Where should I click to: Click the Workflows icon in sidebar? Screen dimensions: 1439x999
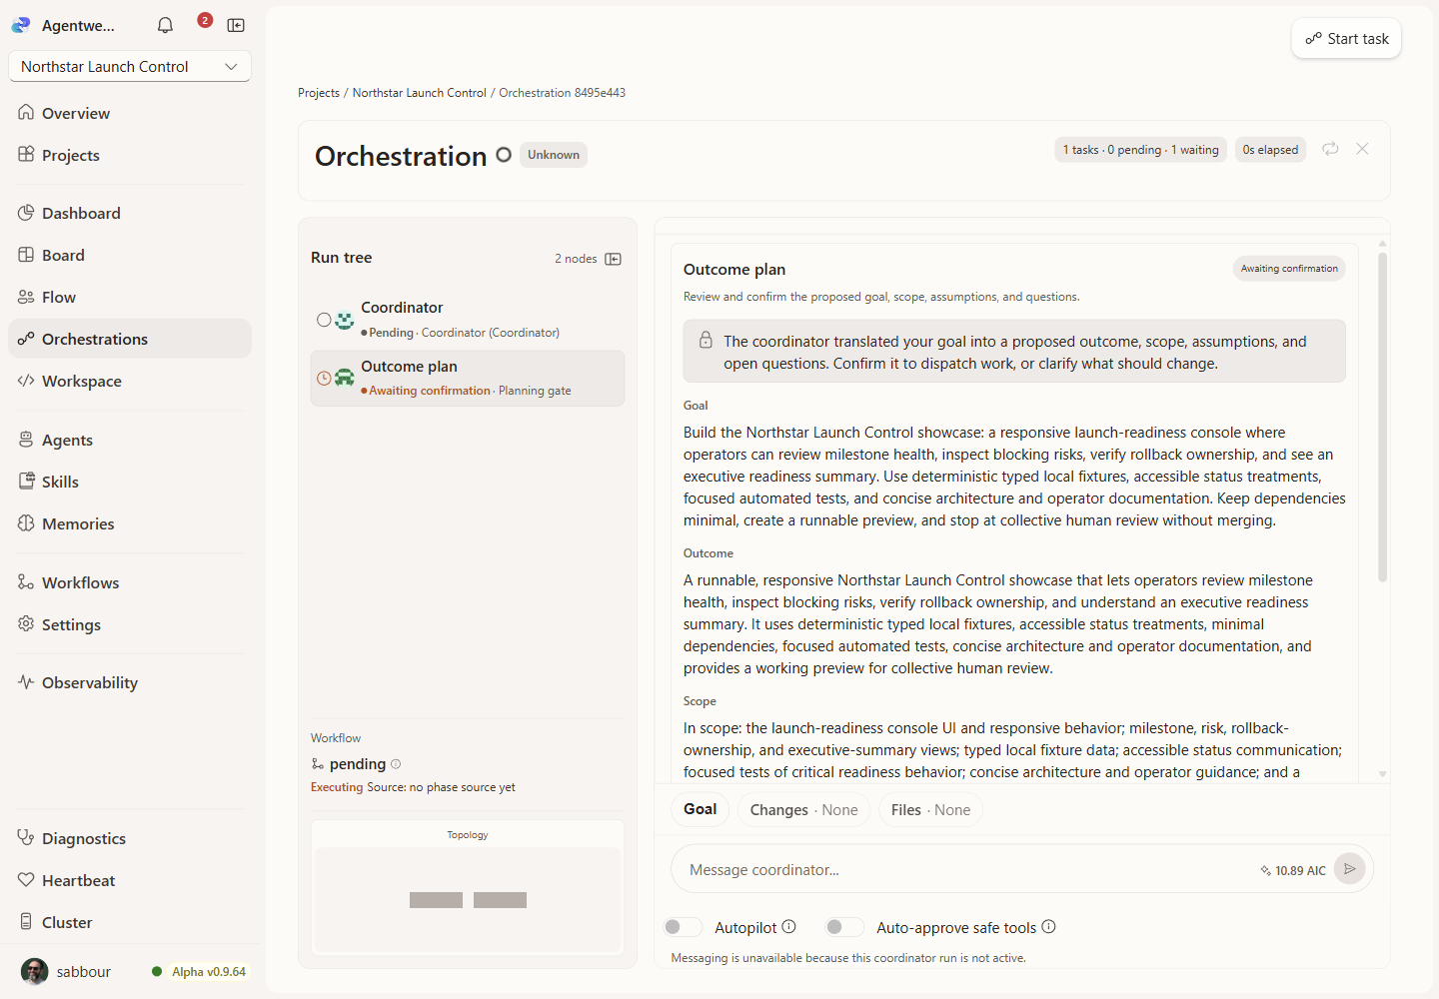coord(26,582)
